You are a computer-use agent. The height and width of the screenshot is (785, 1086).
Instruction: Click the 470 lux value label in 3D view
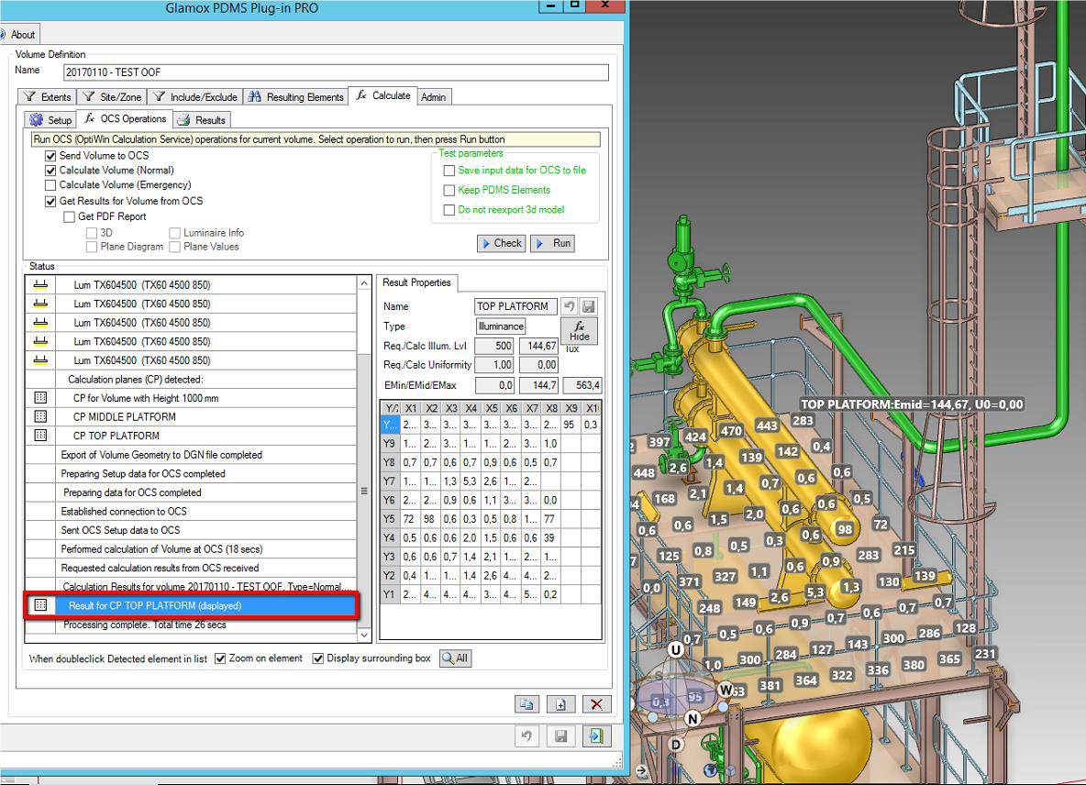[x=731, y=431]
